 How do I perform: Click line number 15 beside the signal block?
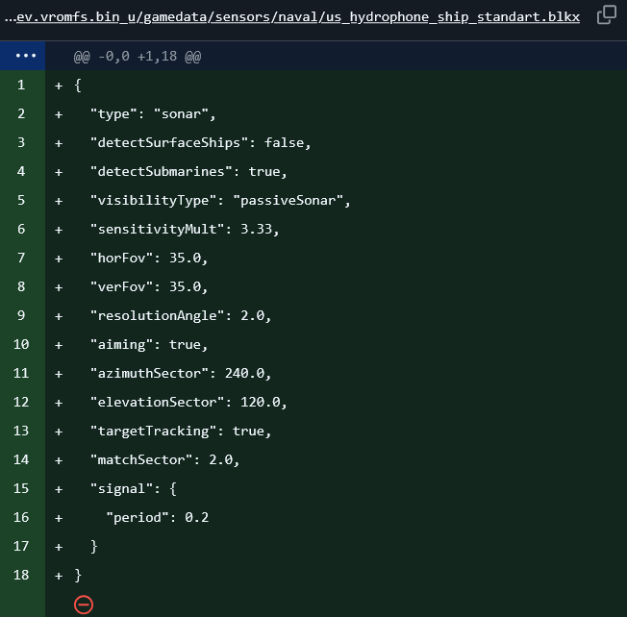pyautogui.click(x=22, y=489)
